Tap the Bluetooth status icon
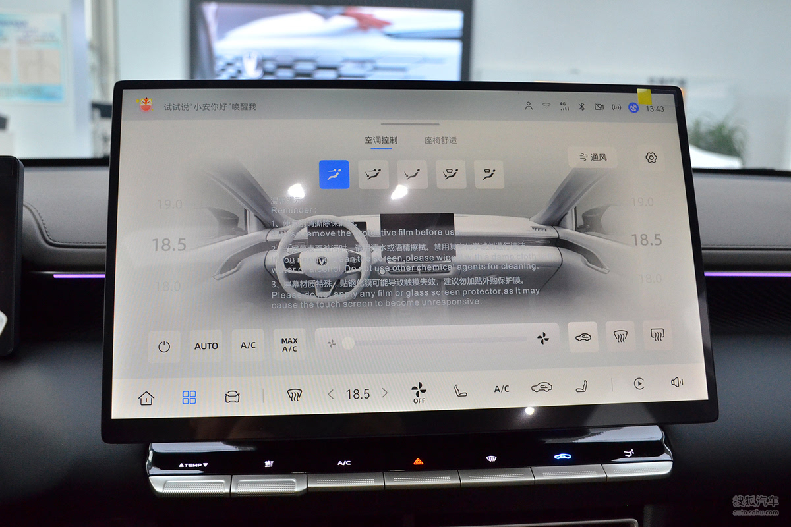 tap(581, 107)
